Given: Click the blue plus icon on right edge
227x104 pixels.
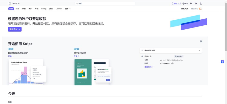Looking at the screenshot, I should coord(222,62).
